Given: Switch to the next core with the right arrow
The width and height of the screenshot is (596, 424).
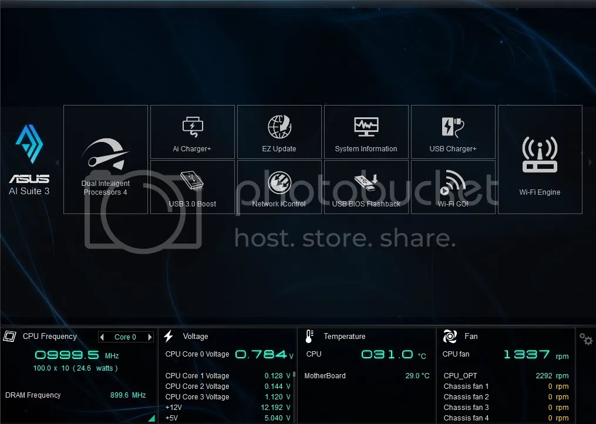Looking at the screenshot, I should point(150,337).
